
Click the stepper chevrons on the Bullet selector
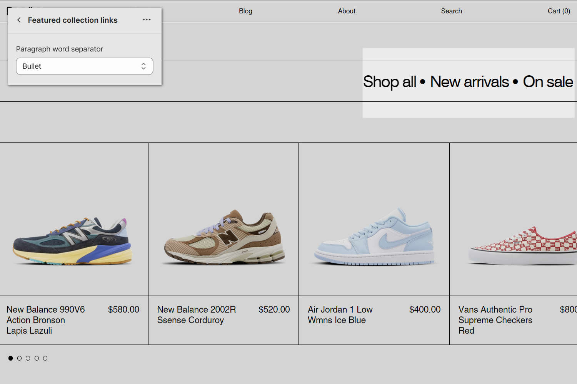(143, 66)
